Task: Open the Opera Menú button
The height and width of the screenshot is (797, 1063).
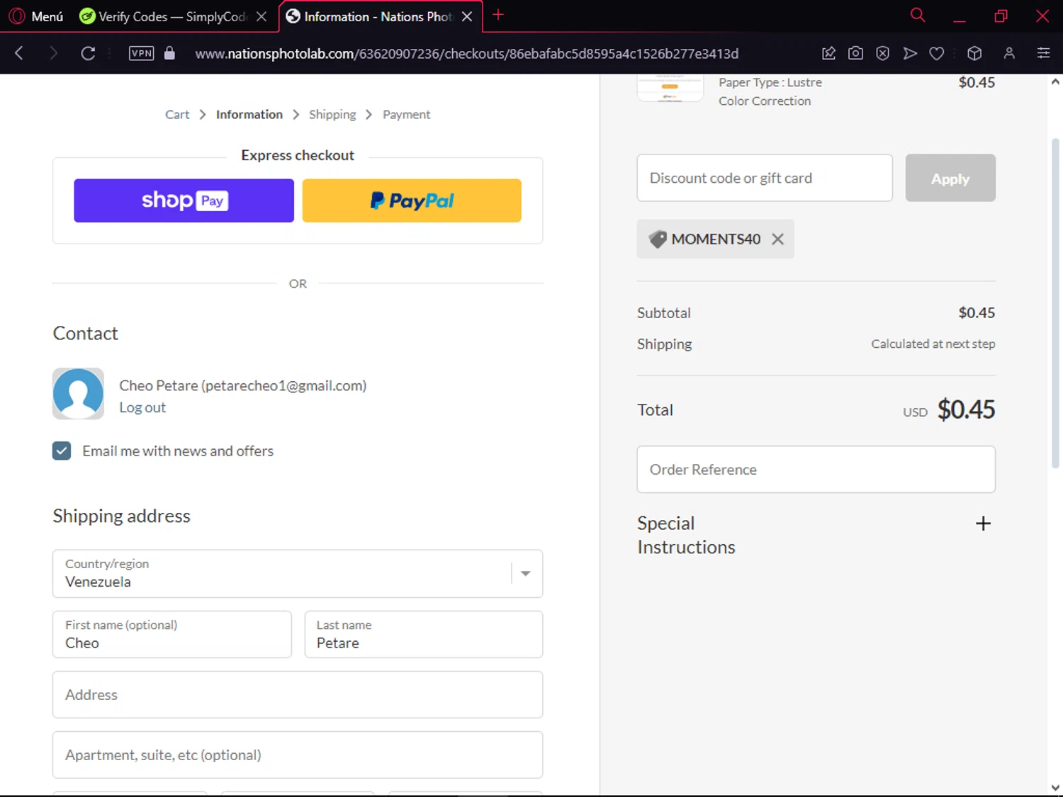Action: tap(36, 16)
